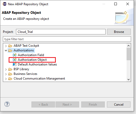The height and width of the screenshot is (114, 136).
Task: Expand the Business Services node
Action: point(6,74)
